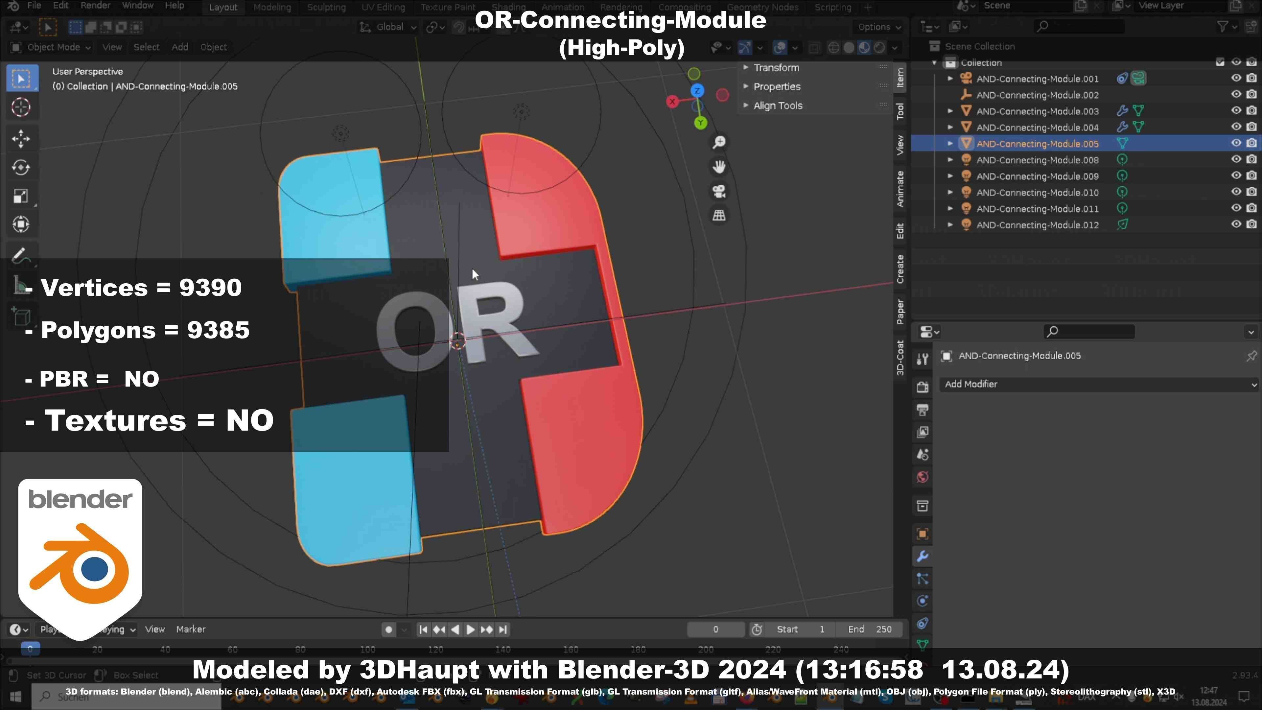This screenshot has height=710, width=1262.
Task: Open the timeline Marker menu
Action: [191, 630]
